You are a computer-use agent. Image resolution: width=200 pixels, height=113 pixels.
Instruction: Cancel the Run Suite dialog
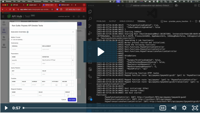pyautogui.click(x=64, y=100)
